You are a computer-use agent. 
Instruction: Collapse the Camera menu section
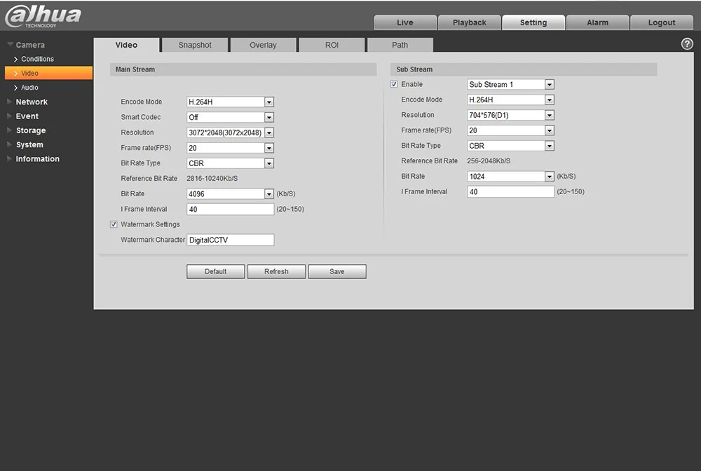[x=27, y=45]
